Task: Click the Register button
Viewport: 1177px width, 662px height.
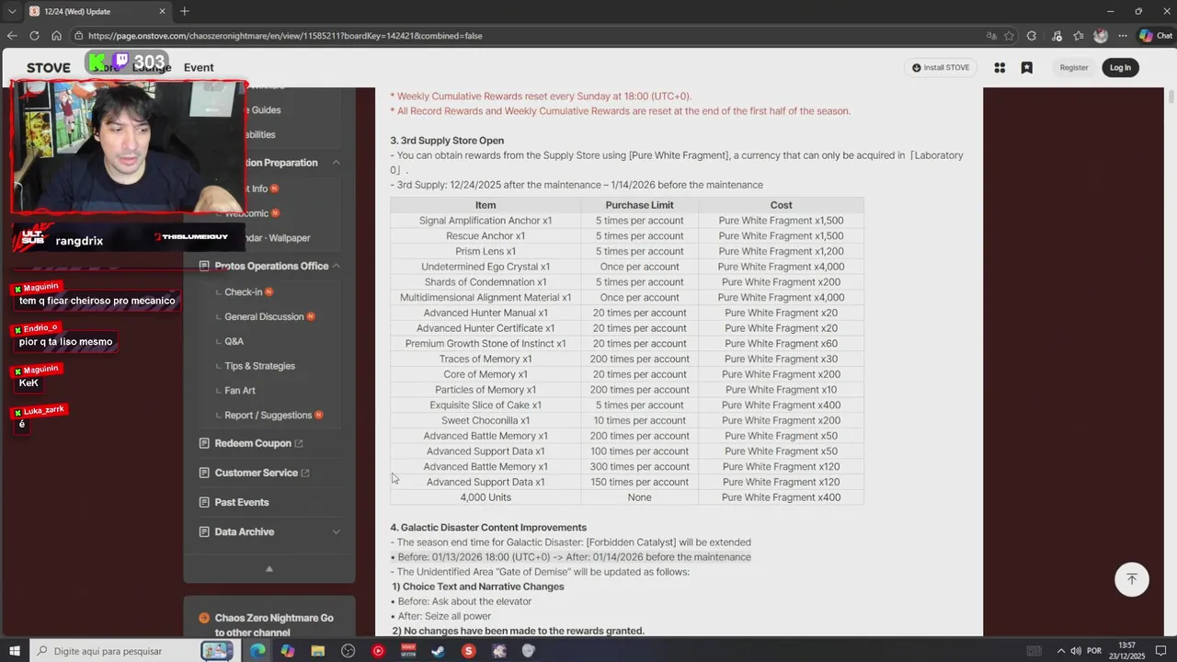Action: 1074,67
